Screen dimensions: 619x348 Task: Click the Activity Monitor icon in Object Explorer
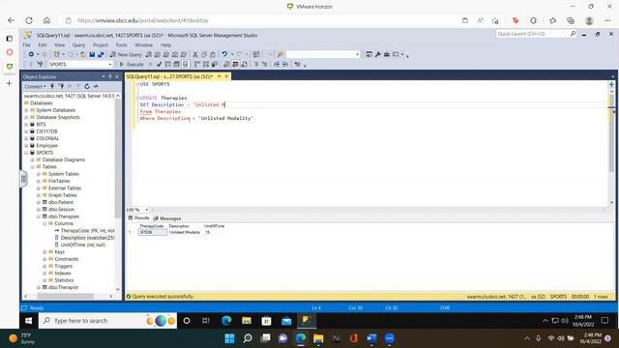point(96,86)
